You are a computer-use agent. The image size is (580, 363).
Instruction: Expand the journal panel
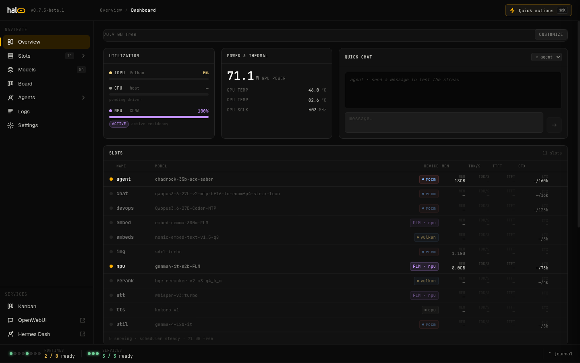click(561, 354)
